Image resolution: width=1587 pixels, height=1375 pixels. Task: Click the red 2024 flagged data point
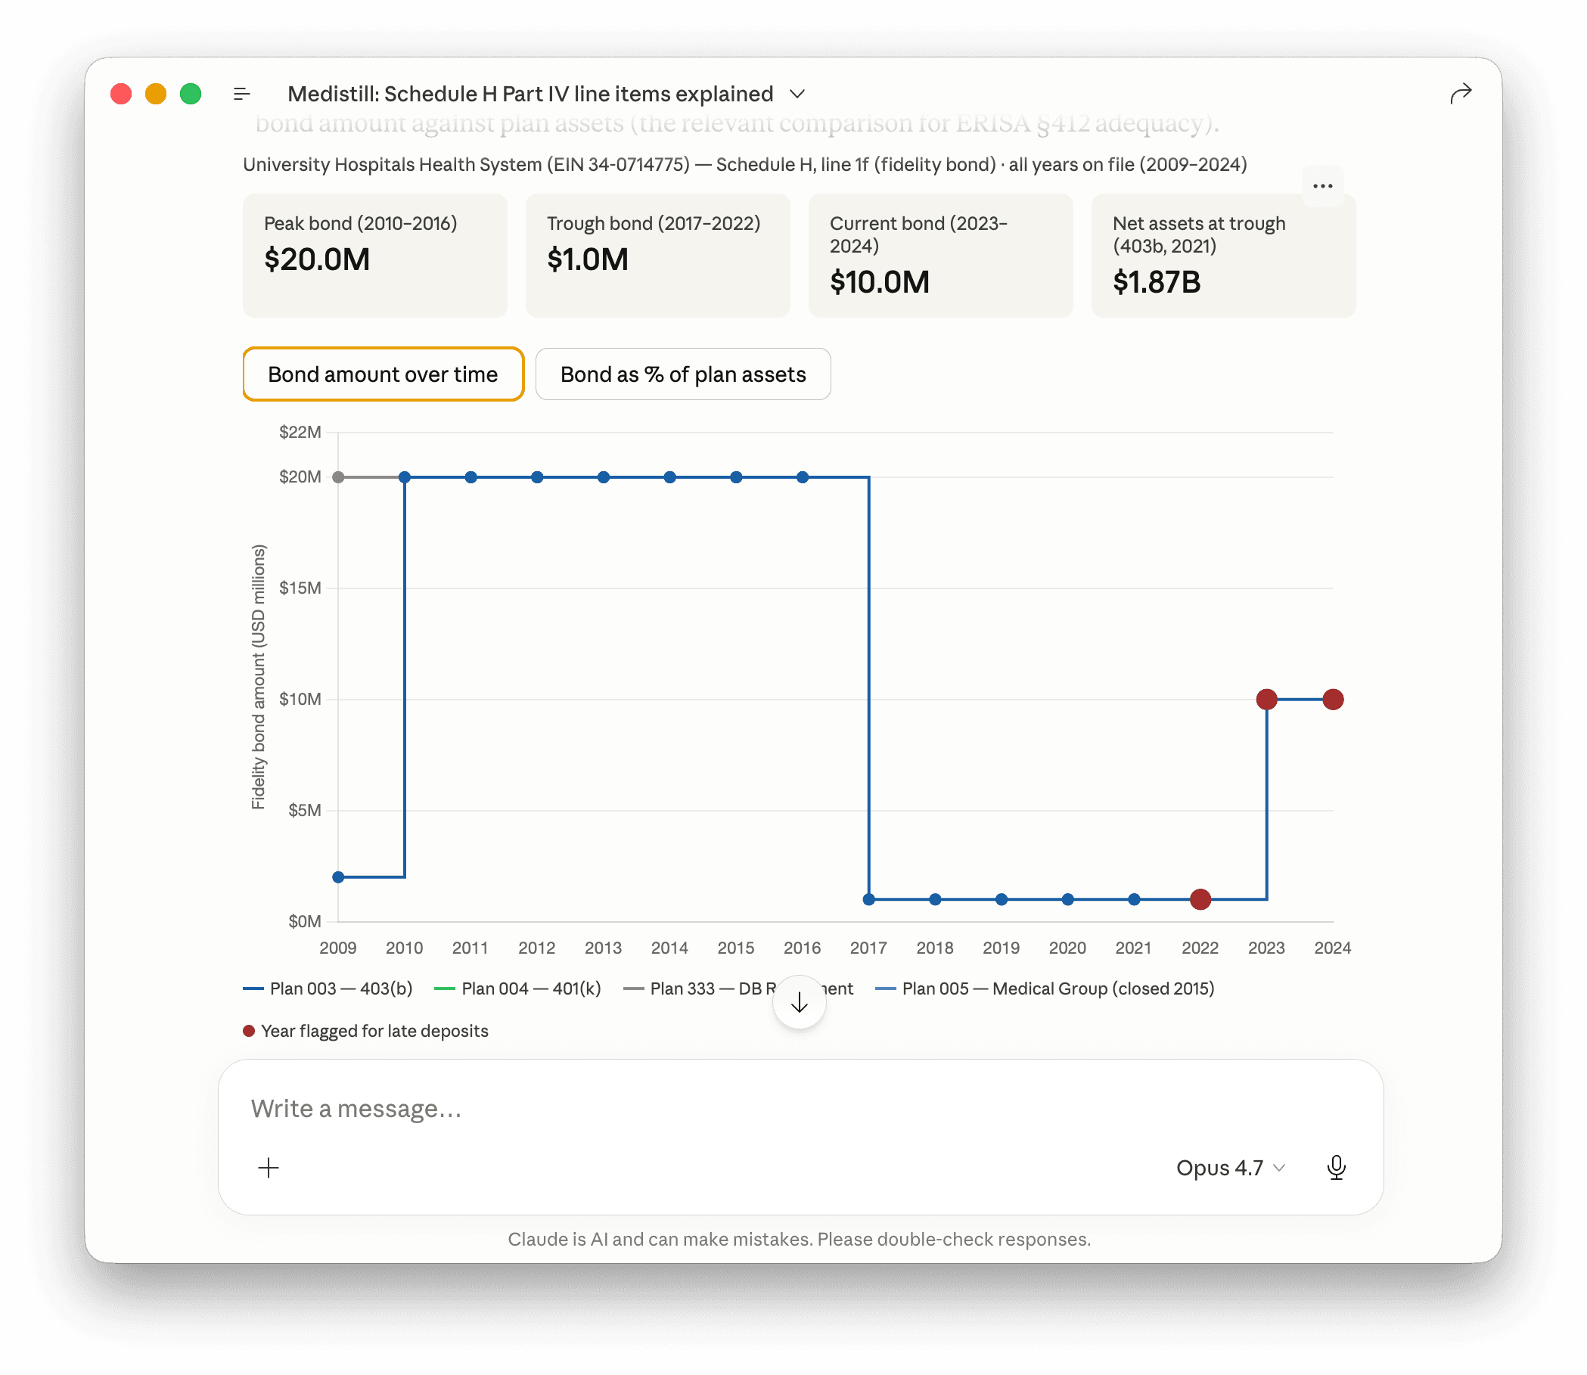coord(1333,699)
